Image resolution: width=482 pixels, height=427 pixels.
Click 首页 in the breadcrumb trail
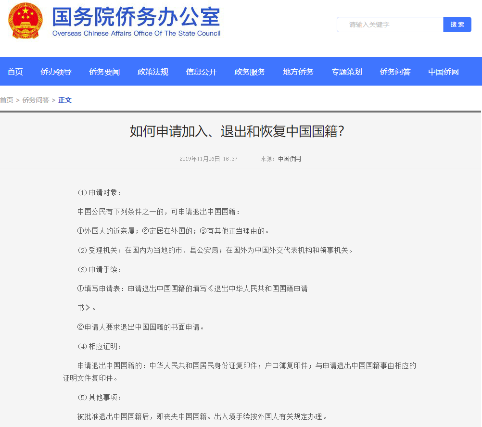tap(8, 100)
